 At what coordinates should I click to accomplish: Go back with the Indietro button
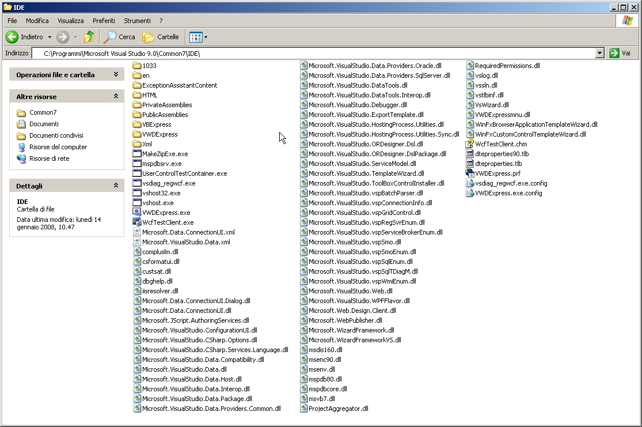pos(24,37)
